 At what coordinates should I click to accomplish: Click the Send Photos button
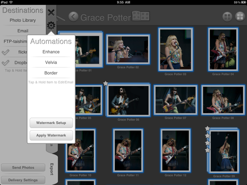tap(23, 168)
